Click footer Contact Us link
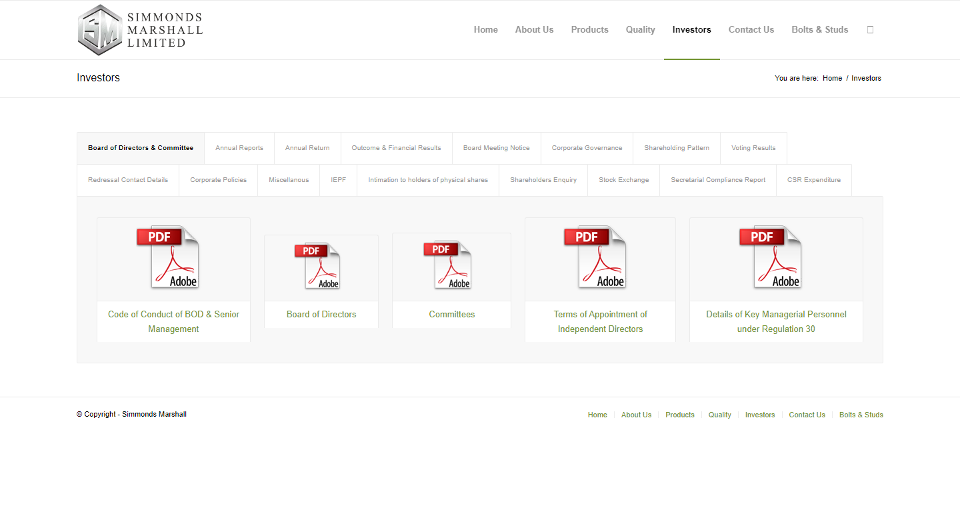 (807, 415)
